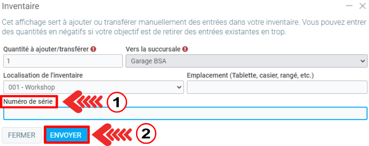Click the FERMER button
Screen dimensions: 369x146
coord(21,135)
